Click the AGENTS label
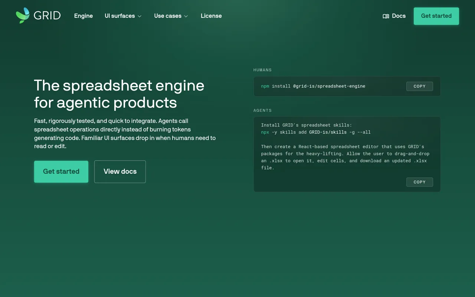Image resolution: width=475 pixels, height=297 pixels. [262, 110]
